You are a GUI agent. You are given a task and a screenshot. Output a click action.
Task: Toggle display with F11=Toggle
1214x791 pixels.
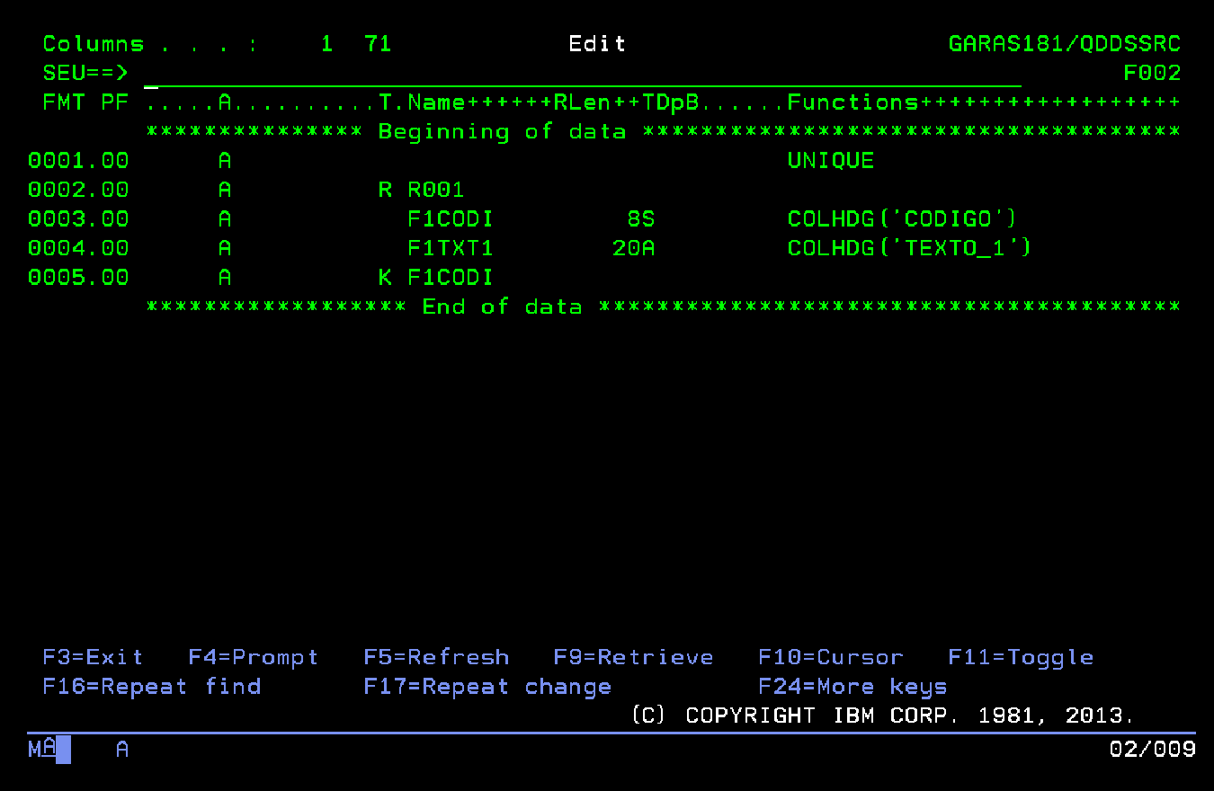pyautogui.click(x=1021, y=658)
